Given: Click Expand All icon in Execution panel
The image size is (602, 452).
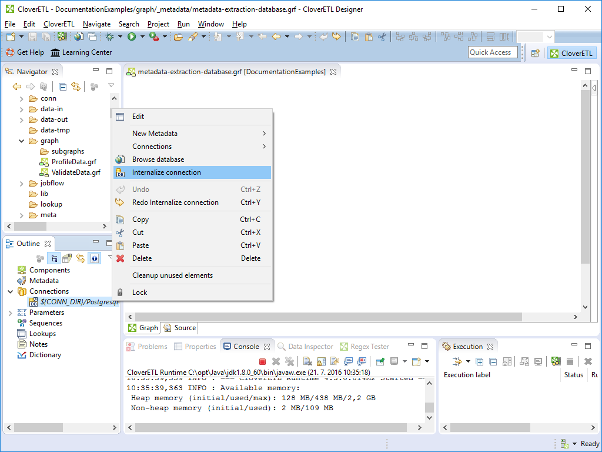Looking at the screenshot, I should [x=480, y=361].
